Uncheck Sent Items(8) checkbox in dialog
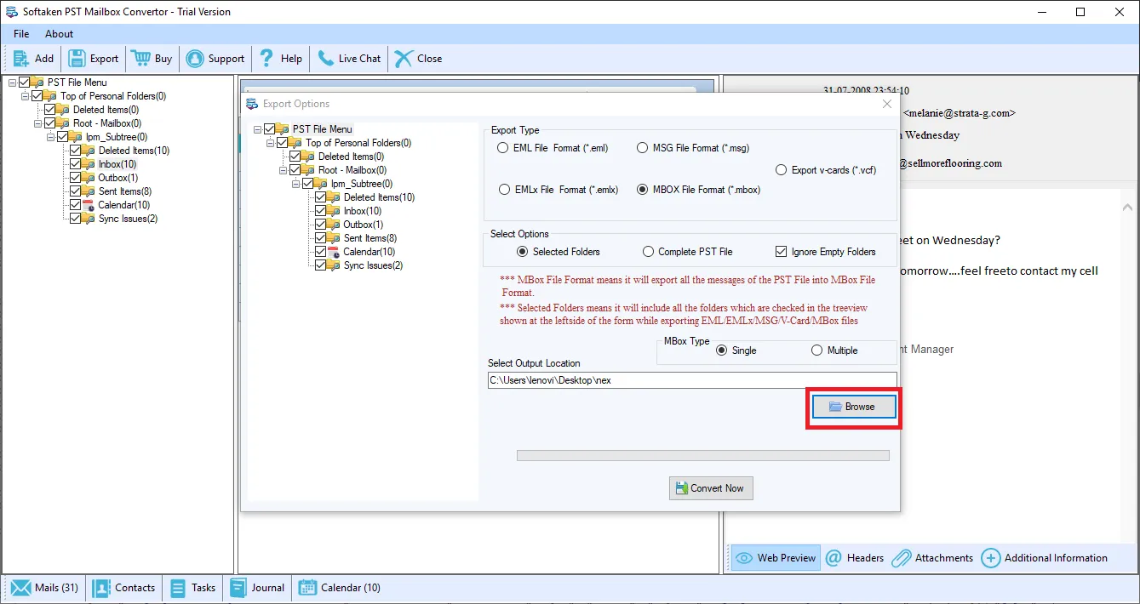 tap(321, 238)
